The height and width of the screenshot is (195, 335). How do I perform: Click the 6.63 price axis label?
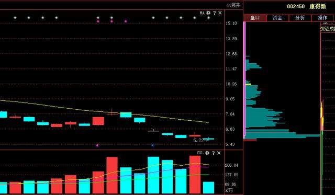tap(230, 129)
